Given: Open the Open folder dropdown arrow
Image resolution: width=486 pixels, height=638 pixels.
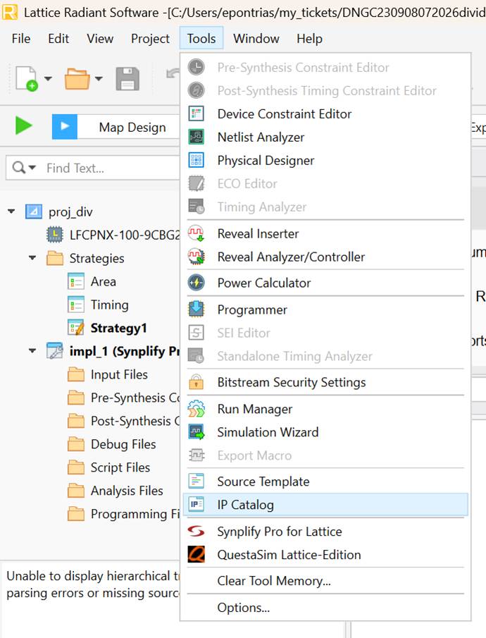Looking at the screenshot, I should click(x=99, y=78).
